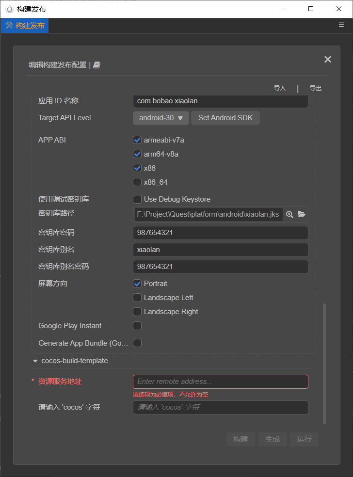Enable the x86_64 ABI checkbox
The image size is (353, 477).
click(x=137, y=182)
